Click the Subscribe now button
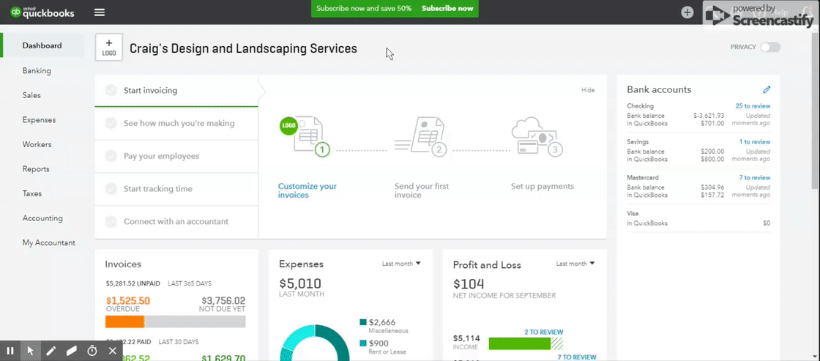The height and width of the screenshot is (361, 820). click(447, 8)
